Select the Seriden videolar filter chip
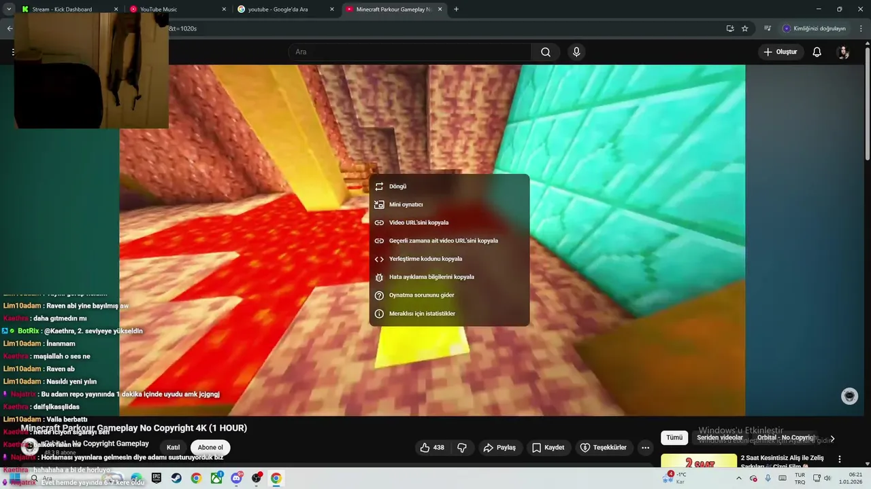The width and height of the screenshot is (871, 489). coord(720,438)
